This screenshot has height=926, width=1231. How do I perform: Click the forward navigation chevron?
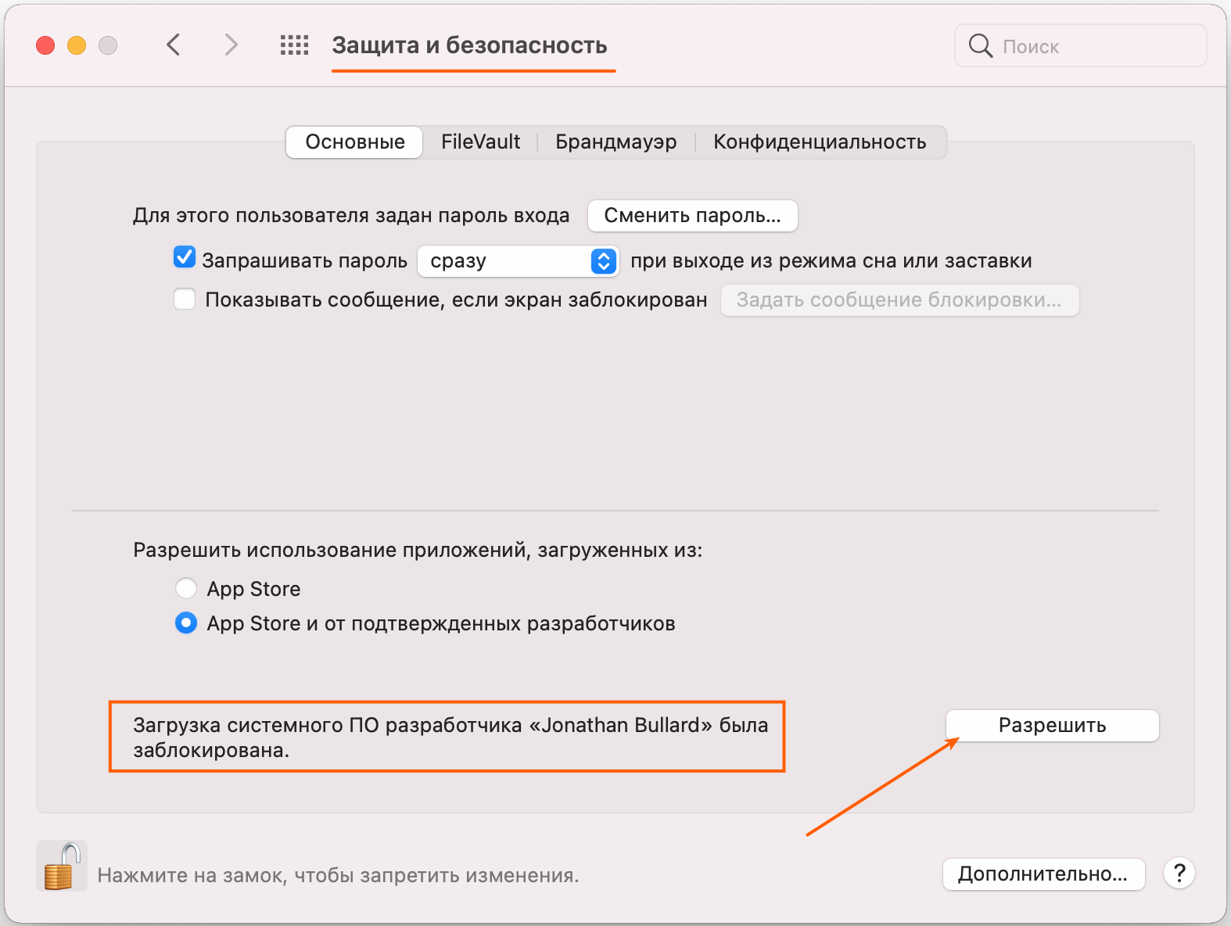pos(231,45)
